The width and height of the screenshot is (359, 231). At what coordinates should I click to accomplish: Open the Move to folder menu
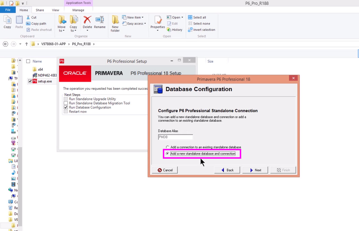62,24
